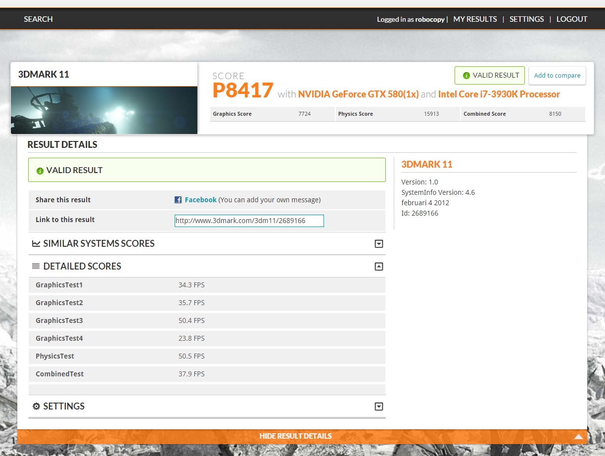Viewport: 605px width, 456px height.
Task: Click the SIMILAR SYSTEMS SCORES heading
Action: point(99,243)
